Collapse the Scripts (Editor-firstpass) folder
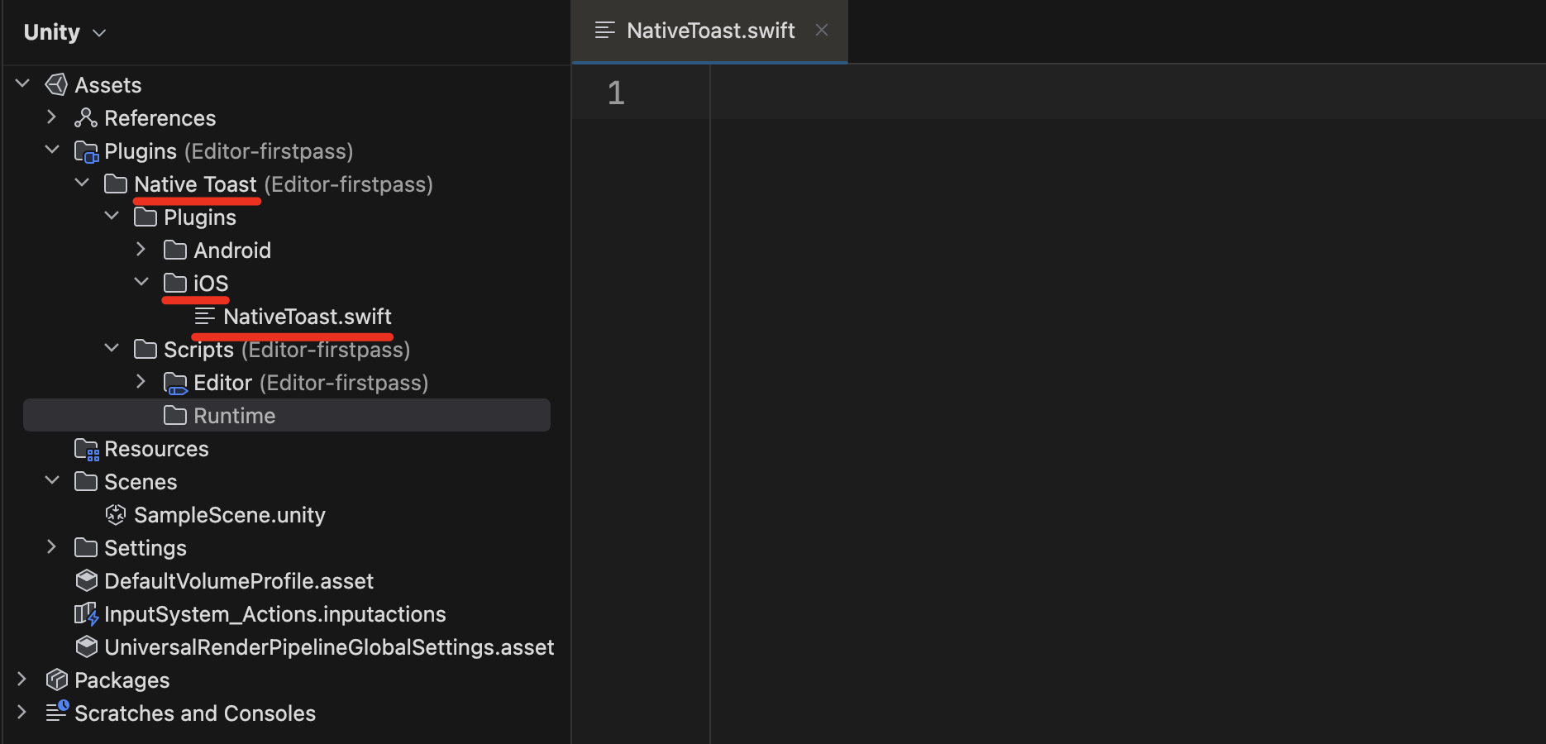 pos(112,349)
